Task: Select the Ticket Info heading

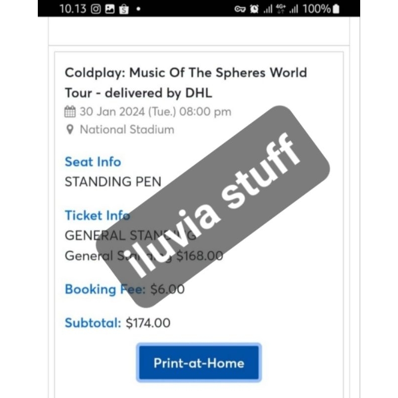Action: point(97,215)
